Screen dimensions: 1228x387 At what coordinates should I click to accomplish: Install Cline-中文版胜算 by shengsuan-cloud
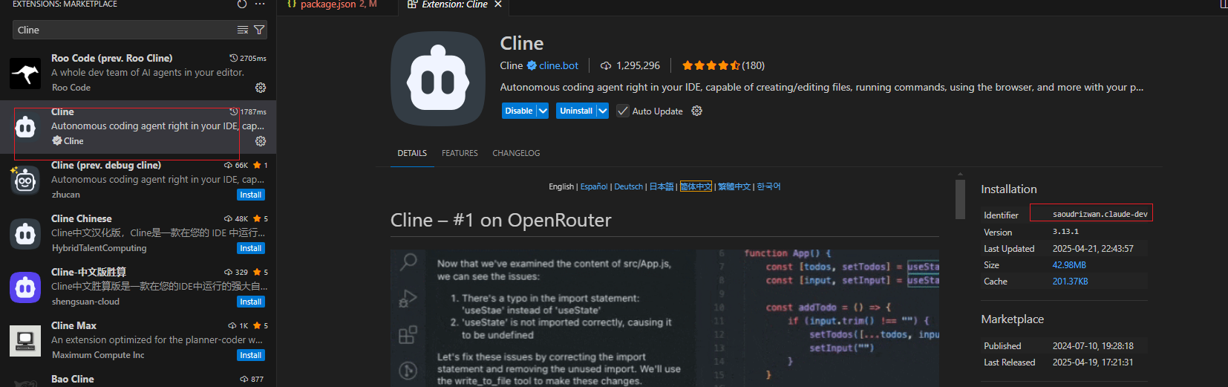[251, 302]
